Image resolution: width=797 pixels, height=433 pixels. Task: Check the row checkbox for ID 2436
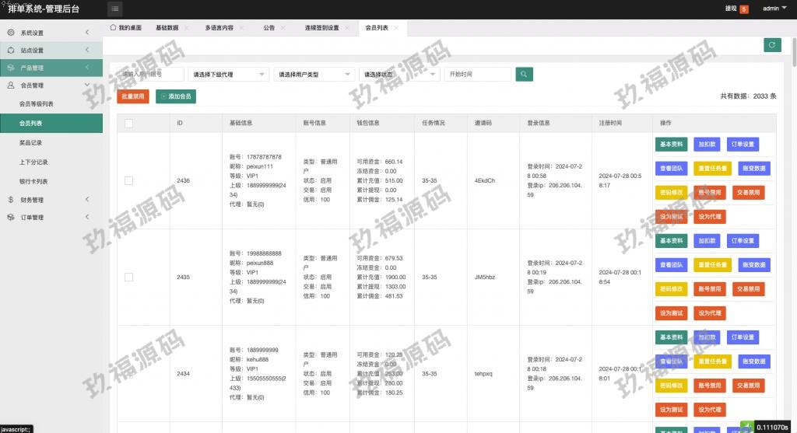pyautogui.click(x=128, y=180)
